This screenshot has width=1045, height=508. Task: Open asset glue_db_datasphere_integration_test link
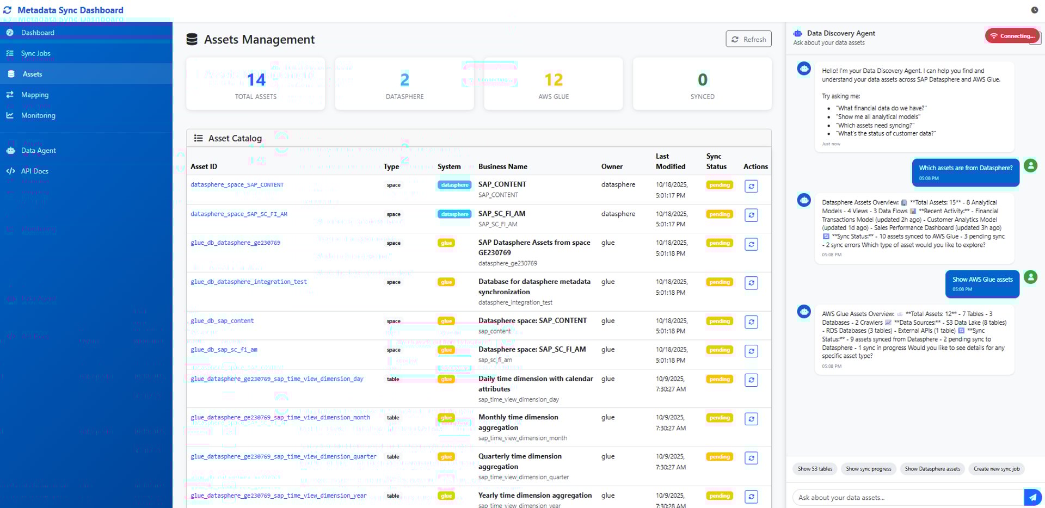coord(249,282)
